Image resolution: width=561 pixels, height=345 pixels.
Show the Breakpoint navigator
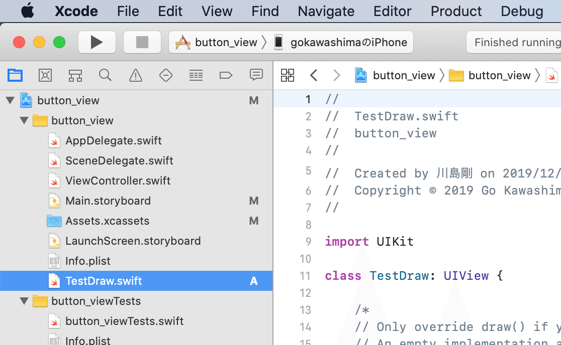coord(226,75)
